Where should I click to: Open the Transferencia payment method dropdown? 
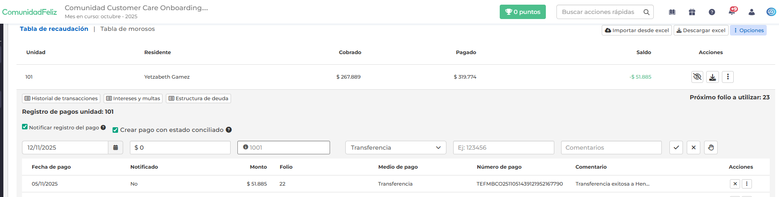point(396,148)
